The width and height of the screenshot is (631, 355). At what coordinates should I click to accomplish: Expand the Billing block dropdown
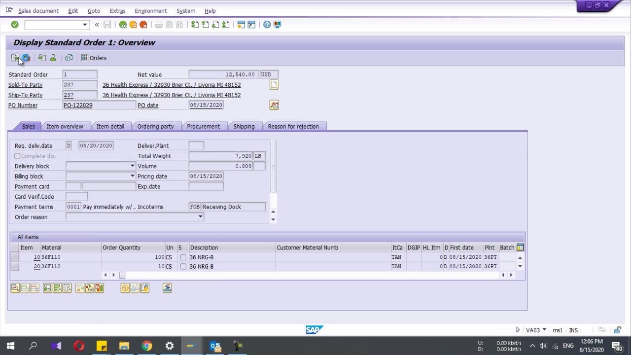(x=132, y=177)
